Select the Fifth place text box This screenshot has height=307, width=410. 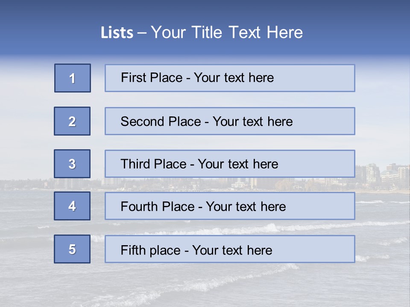pos(230,249)
